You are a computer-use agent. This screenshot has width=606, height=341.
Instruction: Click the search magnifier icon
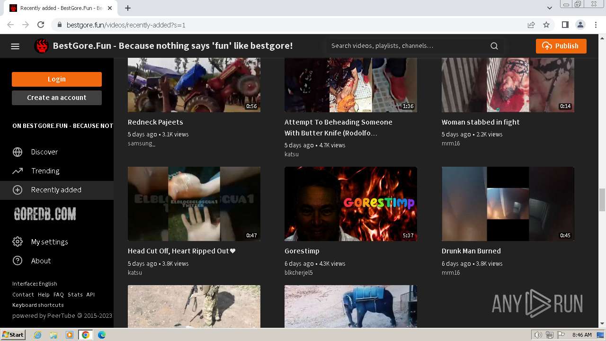tap(494, 46)
